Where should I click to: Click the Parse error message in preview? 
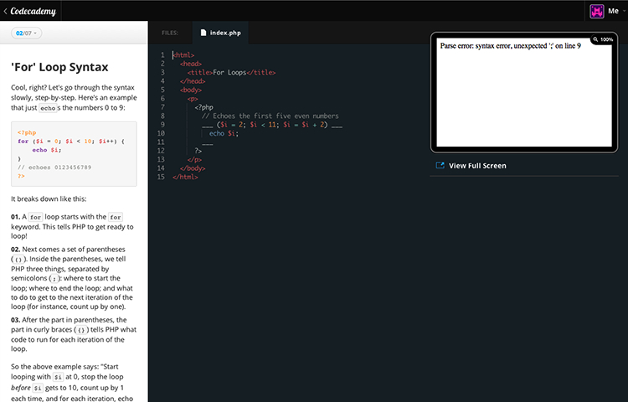[510, 46]
